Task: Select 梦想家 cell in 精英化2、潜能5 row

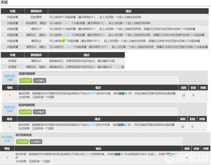Action: tap(12, 67)
